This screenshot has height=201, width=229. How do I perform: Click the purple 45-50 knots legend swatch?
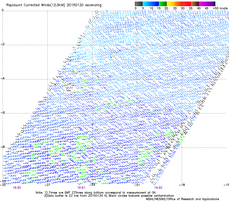(x=211, y=4)
